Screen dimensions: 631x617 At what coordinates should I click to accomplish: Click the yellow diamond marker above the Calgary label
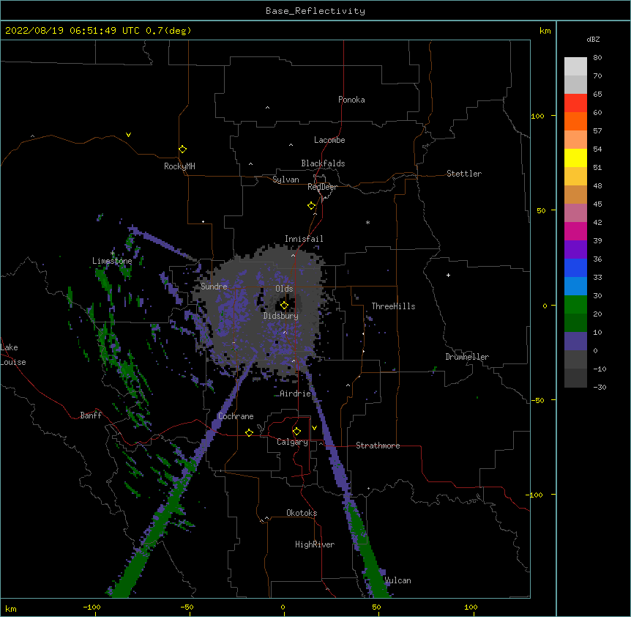pyautogui.click(x=296, y=432)
